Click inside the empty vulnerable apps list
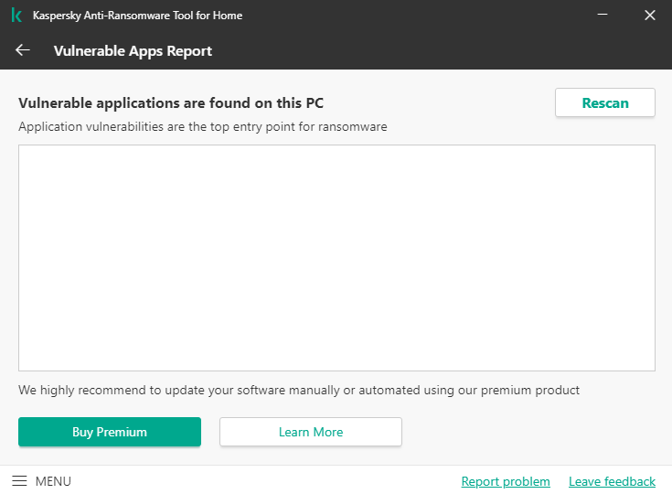The height and width of the screenshot is (494, 672). [336, 257]
